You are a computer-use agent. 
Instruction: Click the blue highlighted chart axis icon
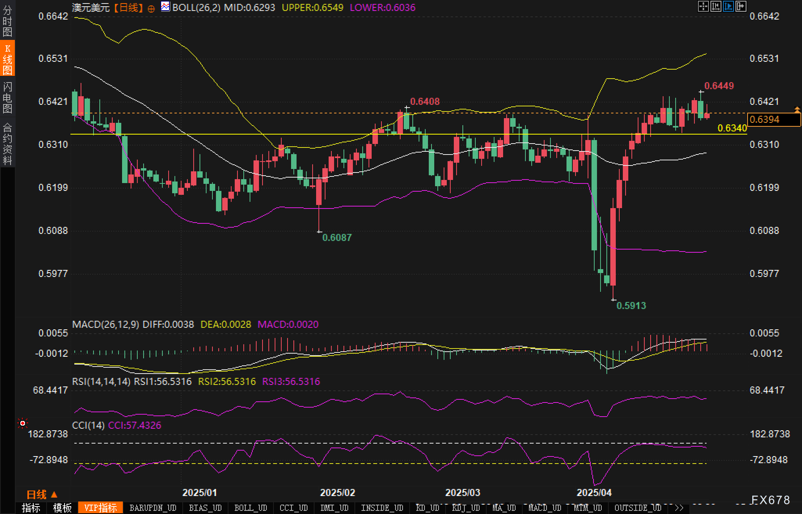pyautogui.click(x=728, y=6)
